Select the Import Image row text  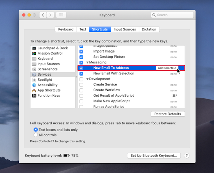point(104,51)
